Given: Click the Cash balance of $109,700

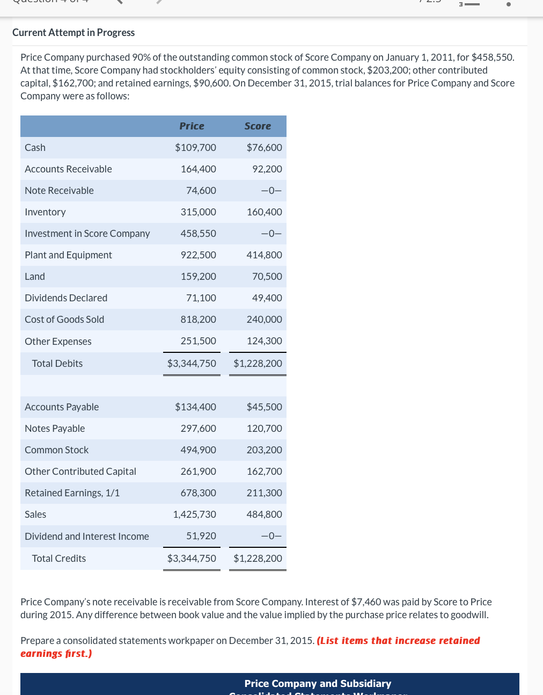Looking at the screenshot, I should pos(195,147).
